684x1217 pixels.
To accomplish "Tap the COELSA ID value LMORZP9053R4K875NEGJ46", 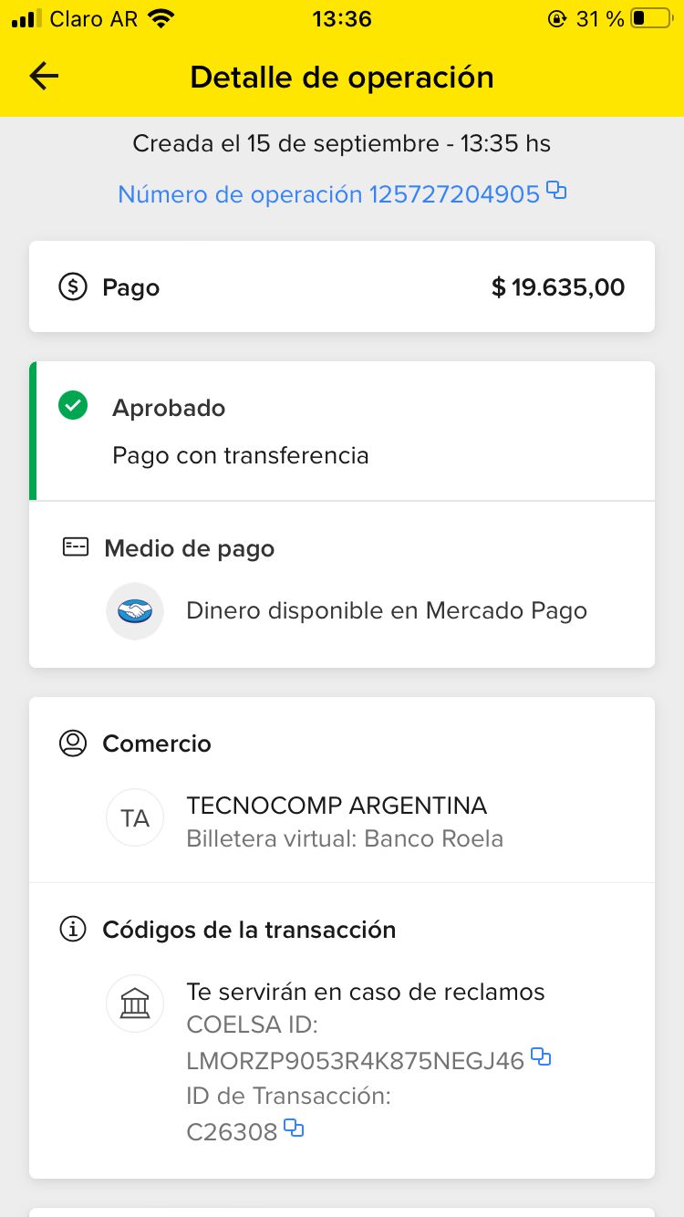I will click(356, 1060).
